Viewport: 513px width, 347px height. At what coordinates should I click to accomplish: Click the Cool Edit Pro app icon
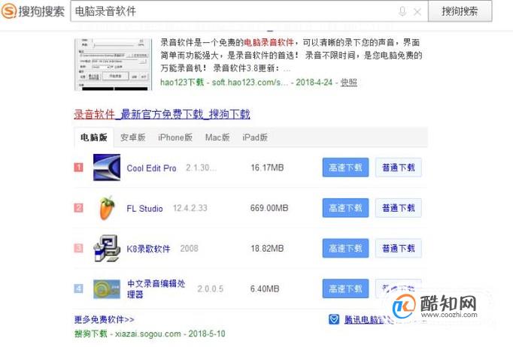point(107,167)
